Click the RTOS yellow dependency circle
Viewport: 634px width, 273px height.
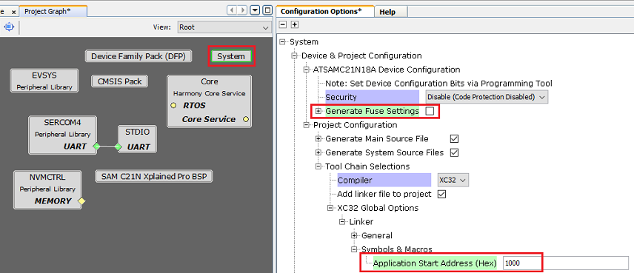point(173,106)
